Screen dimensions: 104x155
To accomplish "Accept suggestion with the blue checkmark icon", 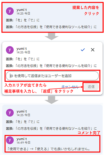I will (83, 50).
